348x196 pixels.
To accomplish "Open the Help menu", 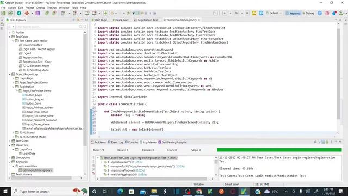I will click(83, 8).
